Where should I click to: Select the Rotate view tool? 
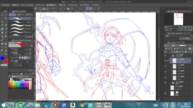pyautogui.click(x=6, y=15)
